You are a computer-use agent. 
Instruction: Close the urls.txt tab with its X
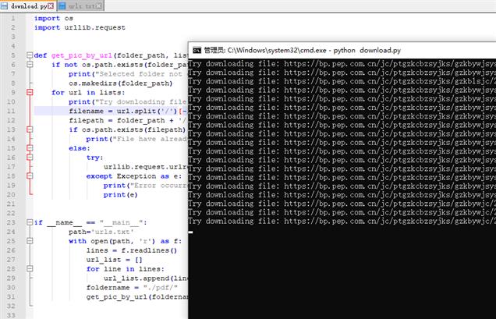(x=99, y=6)
